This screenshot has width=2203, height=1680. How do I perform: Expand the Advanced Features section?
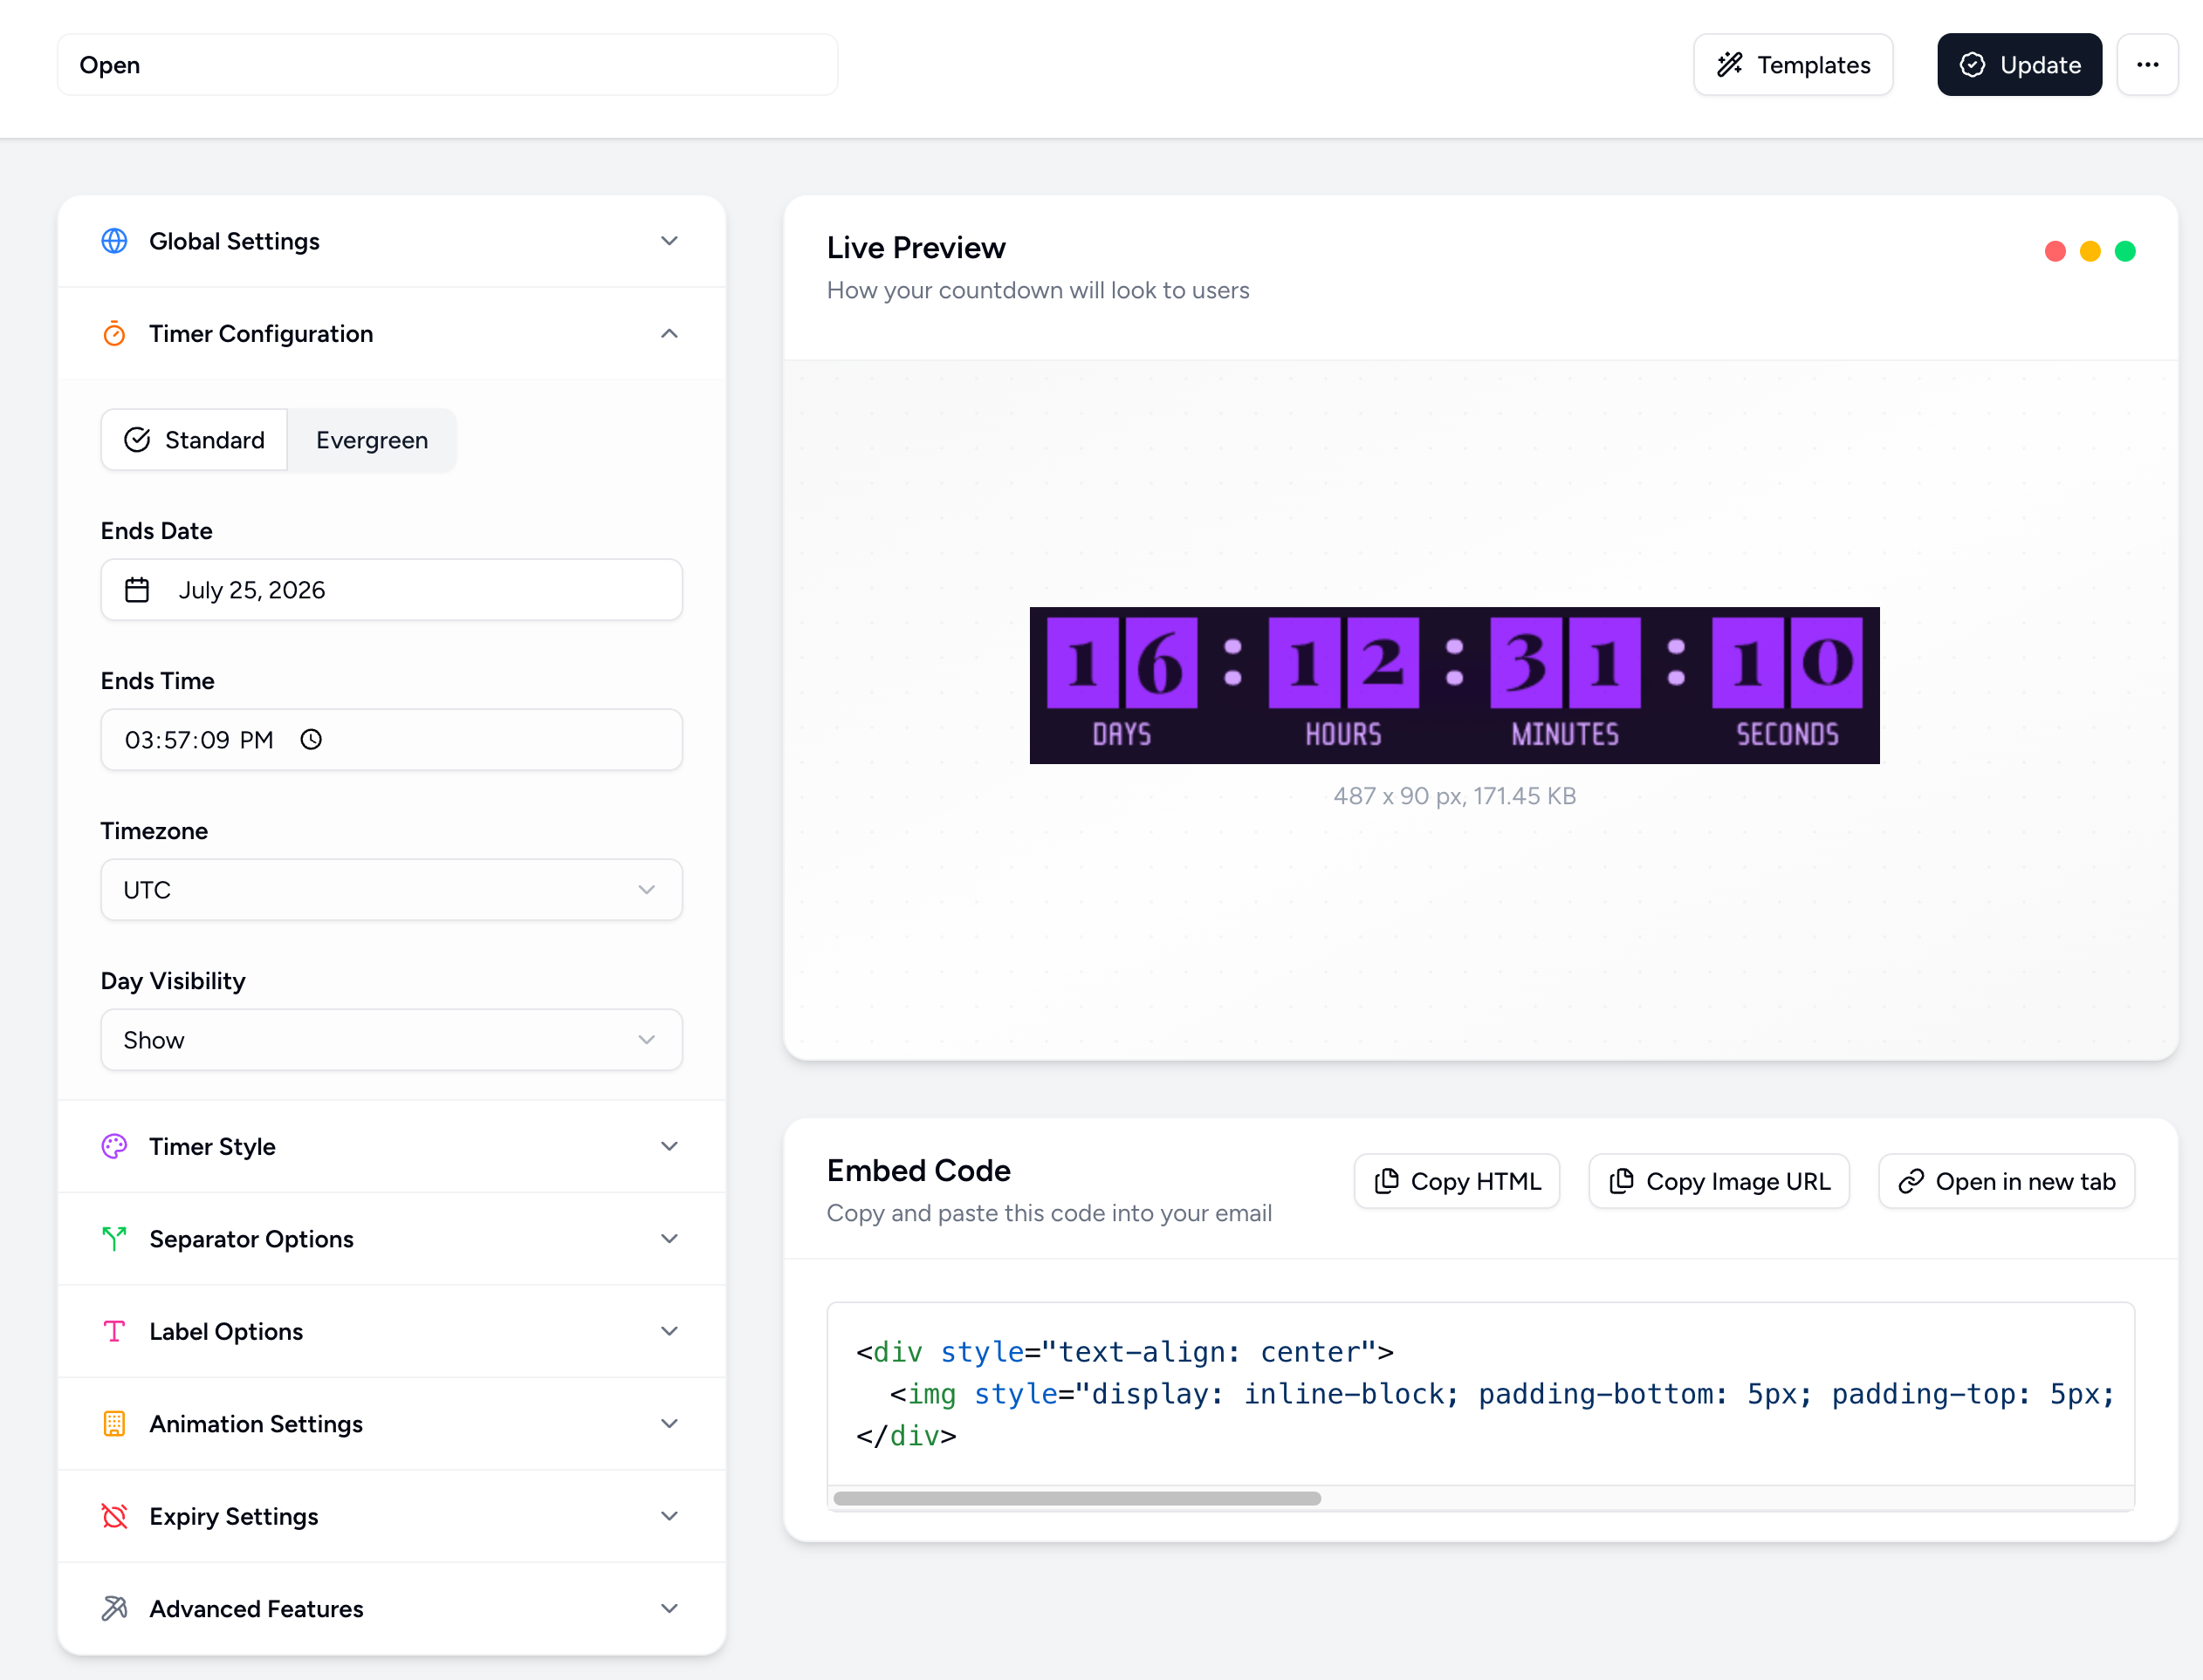tap(391, 1608)
